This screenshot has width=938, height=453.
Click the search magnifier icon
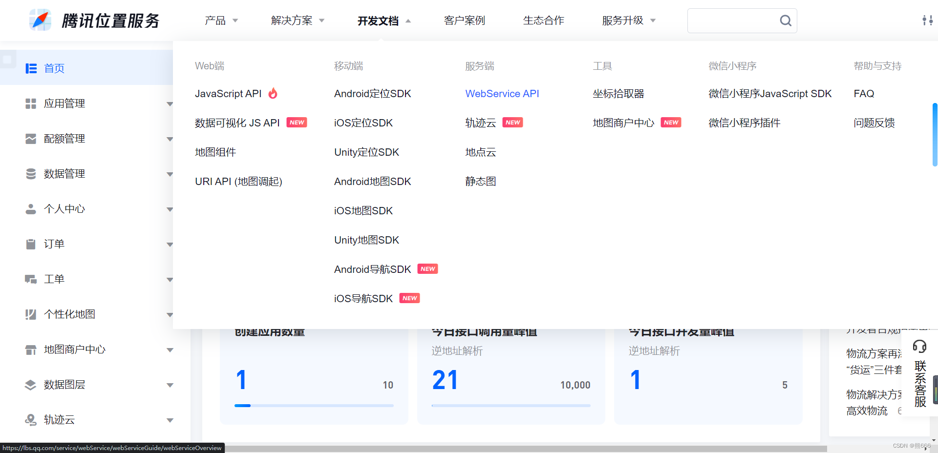click(x=786, y=21)
